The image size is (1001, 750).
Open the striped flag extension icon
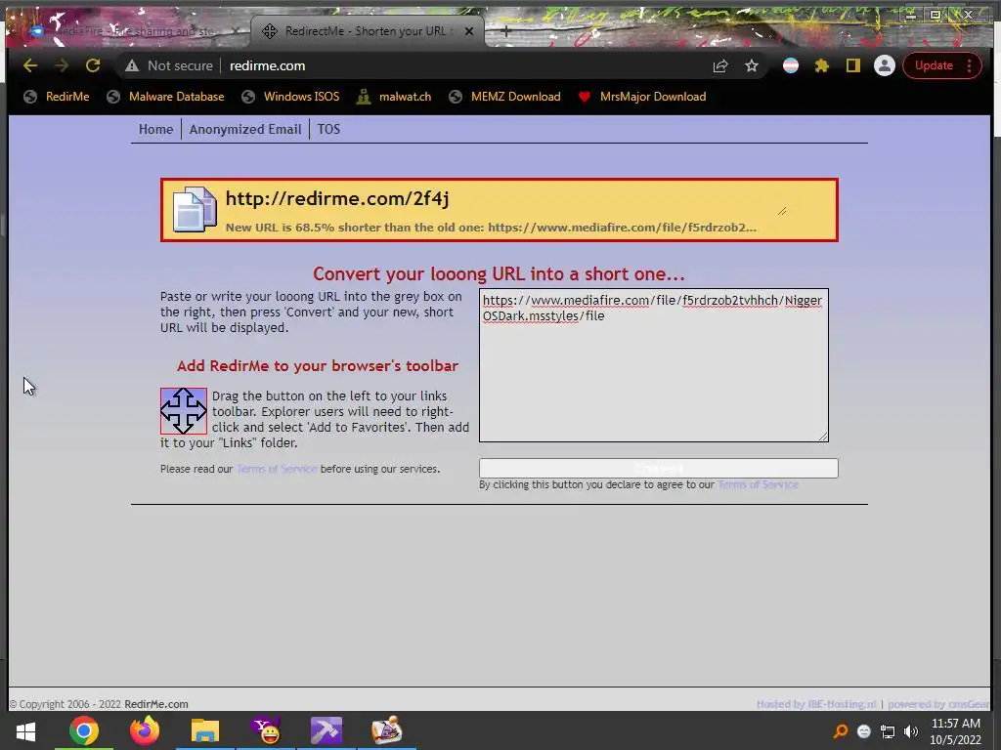click(x=790, y=65)
